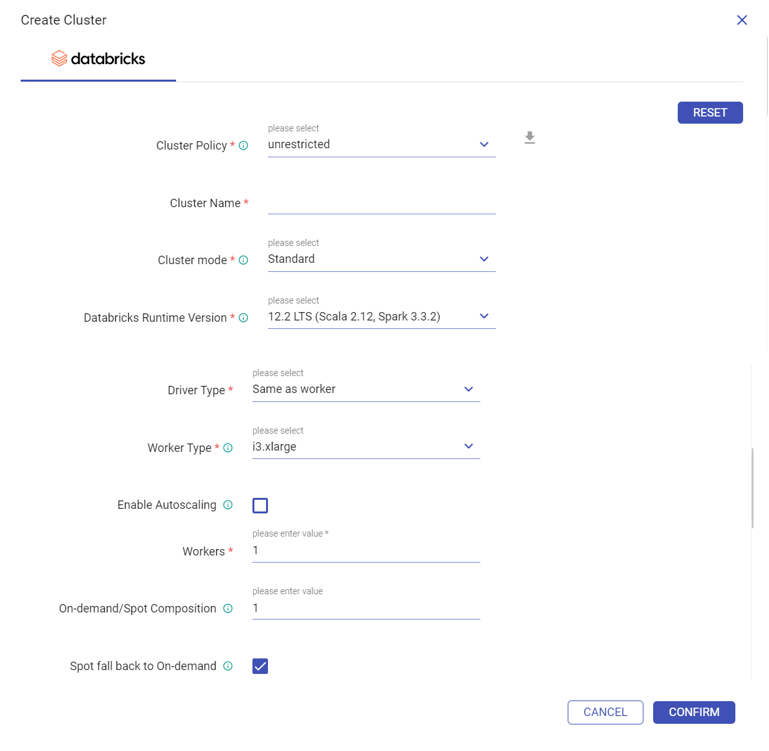This screenshot has width=769, height=751.
Task: Click the Worker Type info icon
Action: tap(228, 448)
